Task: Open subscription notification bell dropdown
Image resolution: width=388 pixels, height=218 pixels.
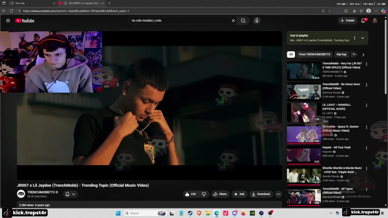Action: pos(70,194)
